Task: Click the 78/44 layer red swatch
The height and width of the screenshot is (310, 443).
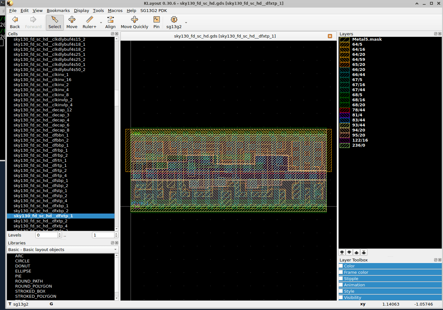Action: pyautogui.click(x=344, y=110)
